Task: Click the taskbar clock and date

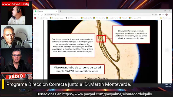Action: (168, 85)
